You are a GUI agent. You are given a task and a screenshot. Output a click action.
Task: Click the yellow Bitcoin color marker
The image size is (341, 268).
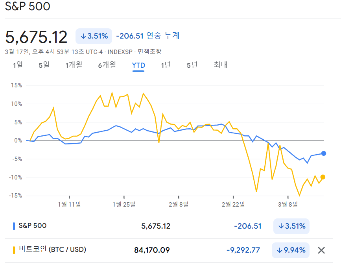pyautogui.click(x=14, y=250)
